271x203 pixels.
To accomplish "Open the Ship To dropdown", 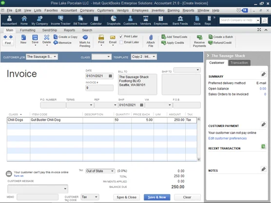I will coord(198,70).
